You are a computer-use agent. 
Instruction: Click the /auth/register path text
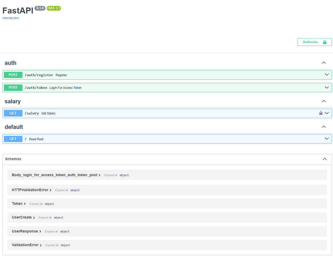point(39,75)
